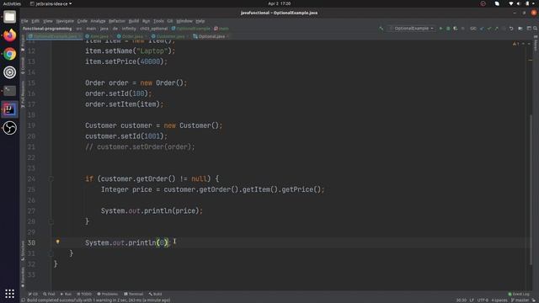
Task: Open the Window menu
Action: [184, 21]
